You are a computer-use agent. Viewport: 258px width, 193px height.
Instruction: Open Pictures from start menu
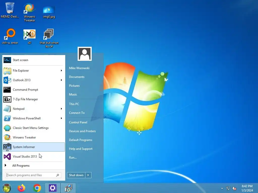click(x=74, y=86)
